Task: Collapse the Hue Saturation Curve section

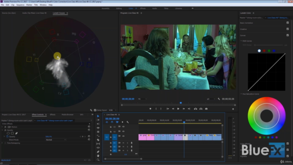Action: click(x=241, y=94)
